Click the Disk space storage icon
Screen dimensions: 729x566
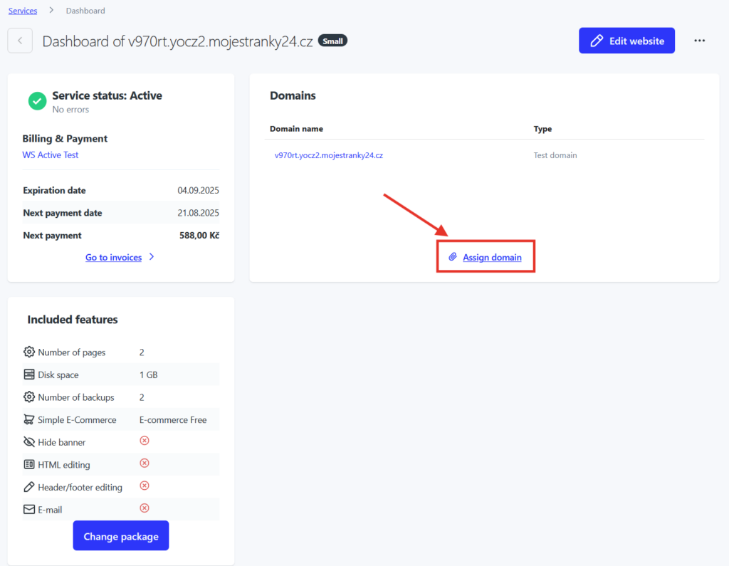tap(29, 374)
